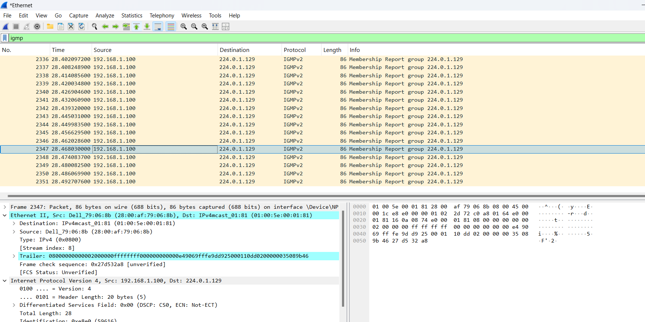The height and width of the screenshot is (322, 645).
Task: Jump to the last packet
Action: pyautogui.click(x=147, y=27)
